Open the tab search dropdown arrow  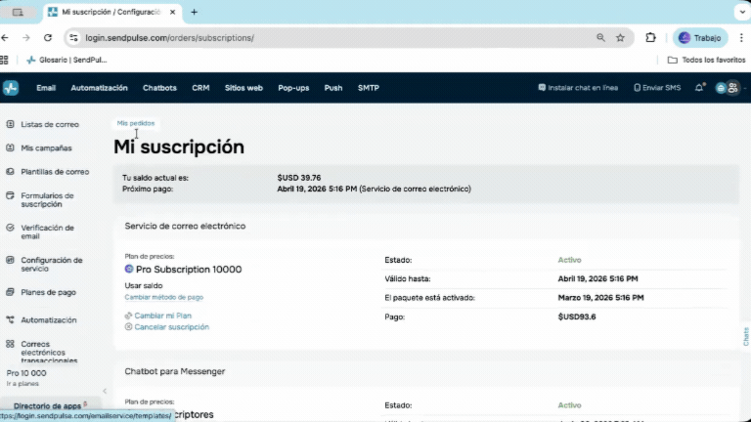pos(741,12)
